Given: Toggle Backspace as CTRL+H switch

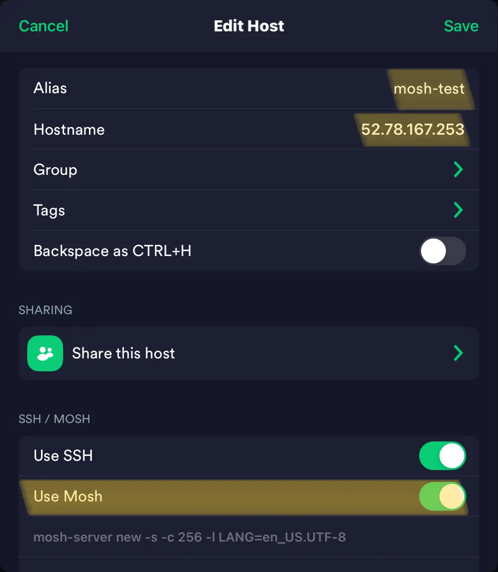Looking at the screenshot, I should (x=442, y=251).
